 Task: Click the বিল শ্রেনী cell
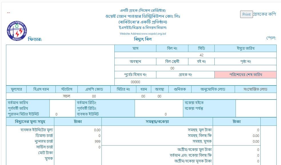[172, 61]
